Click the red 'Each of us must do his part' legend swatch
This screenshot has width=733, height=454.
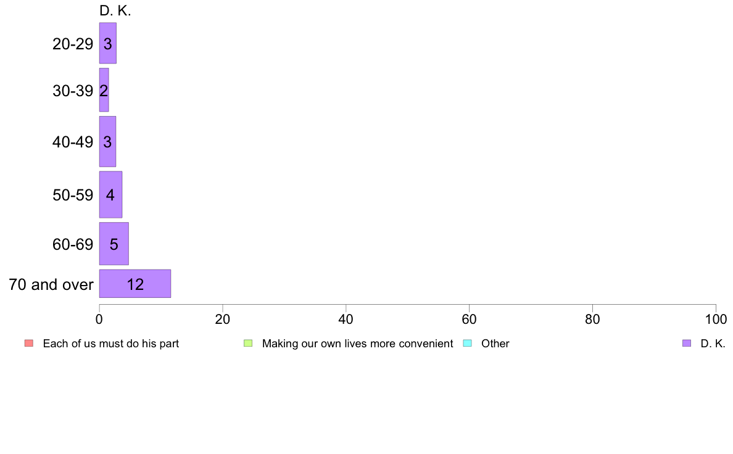point(28,344)
